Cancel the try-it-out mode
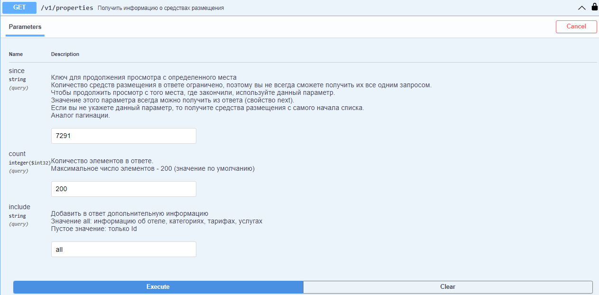Image resolution: width=599 pixels, height=295 pixels. point(576,27)
